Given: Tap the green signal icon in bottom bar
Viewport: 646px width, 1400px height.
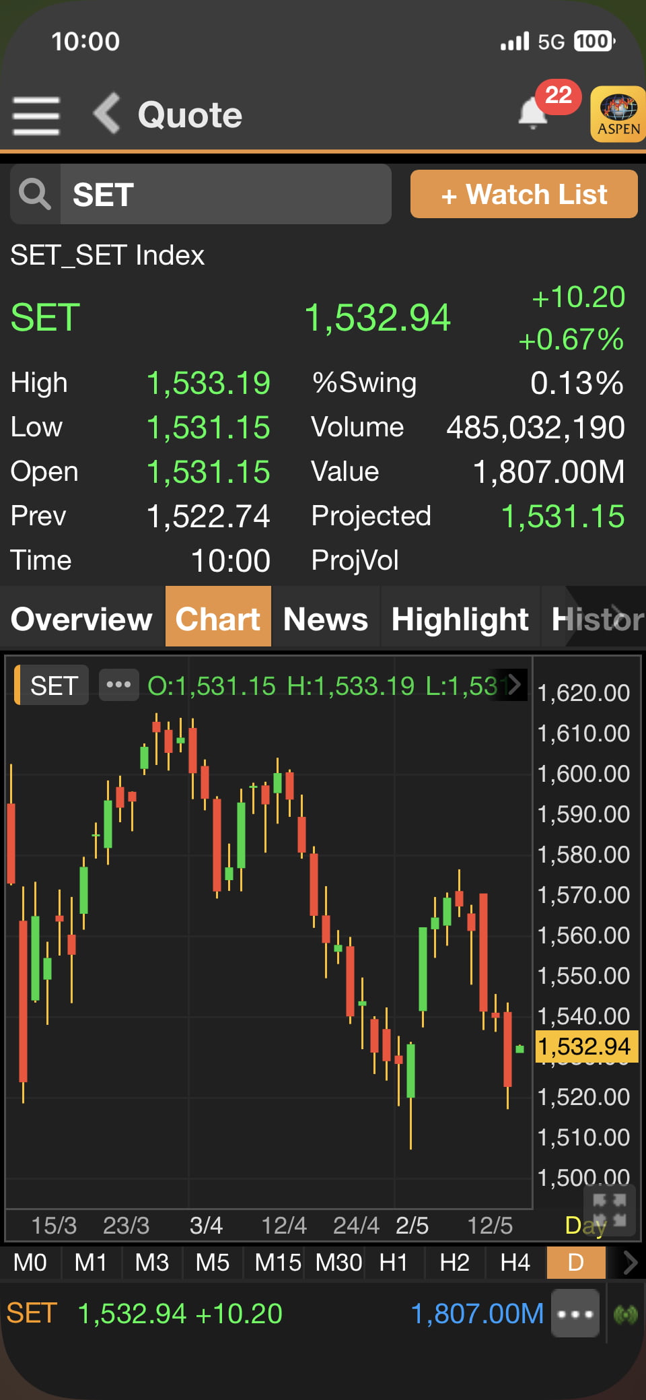Looking at the screenshot, I should (x=625, y=1314).
